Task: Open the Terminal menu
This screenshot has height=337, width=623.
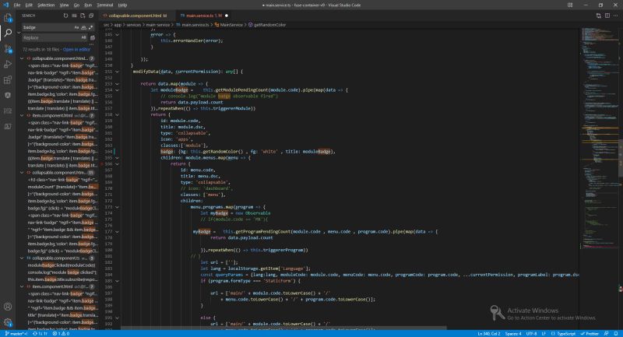Action: (x=105, y=5)
